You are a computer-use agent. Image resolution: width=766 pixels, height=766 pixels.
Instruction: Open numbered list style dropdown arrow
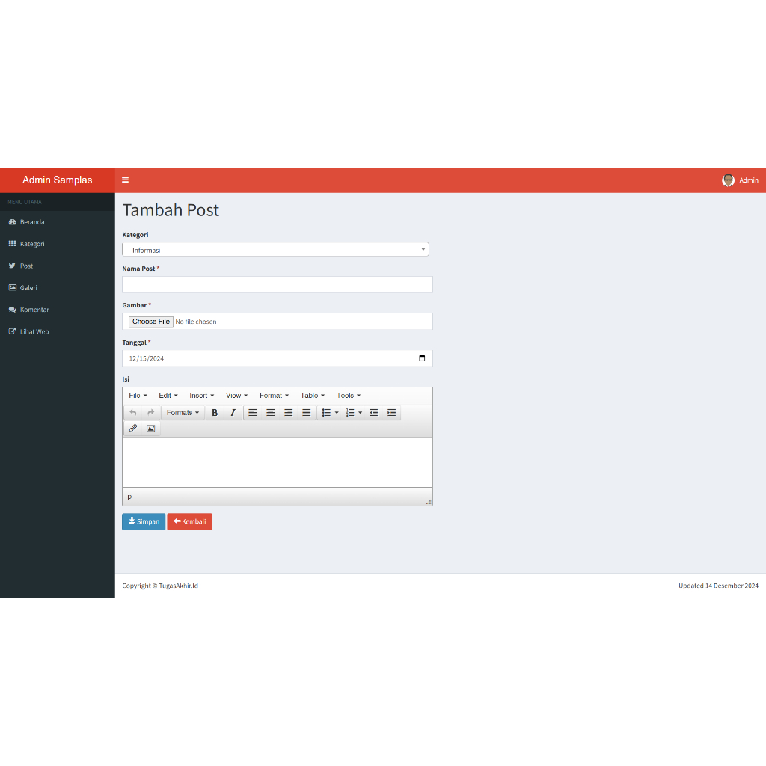(x=361, y=413)
